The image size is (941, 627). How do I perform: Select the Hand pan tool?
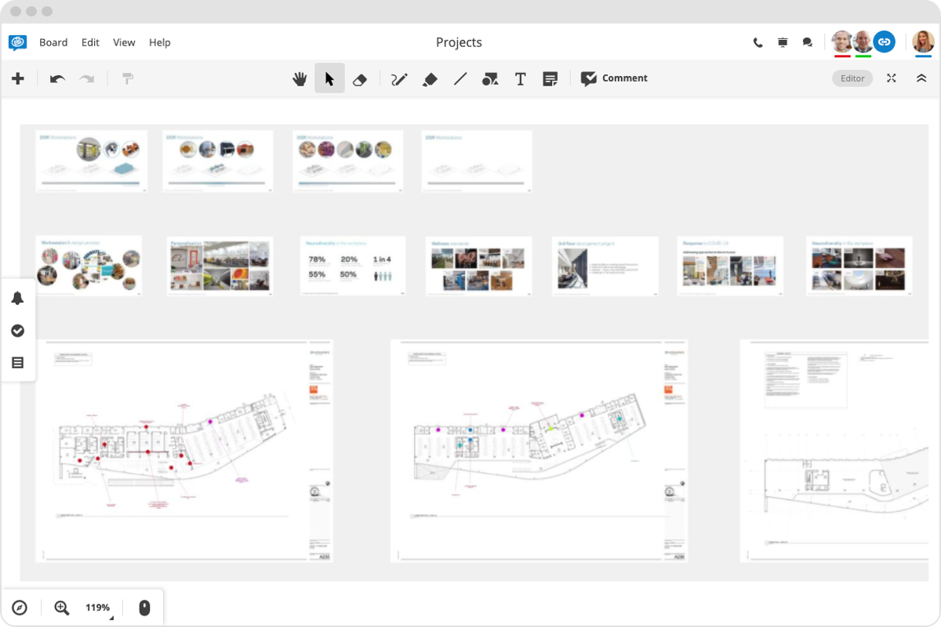click(300, 78)
